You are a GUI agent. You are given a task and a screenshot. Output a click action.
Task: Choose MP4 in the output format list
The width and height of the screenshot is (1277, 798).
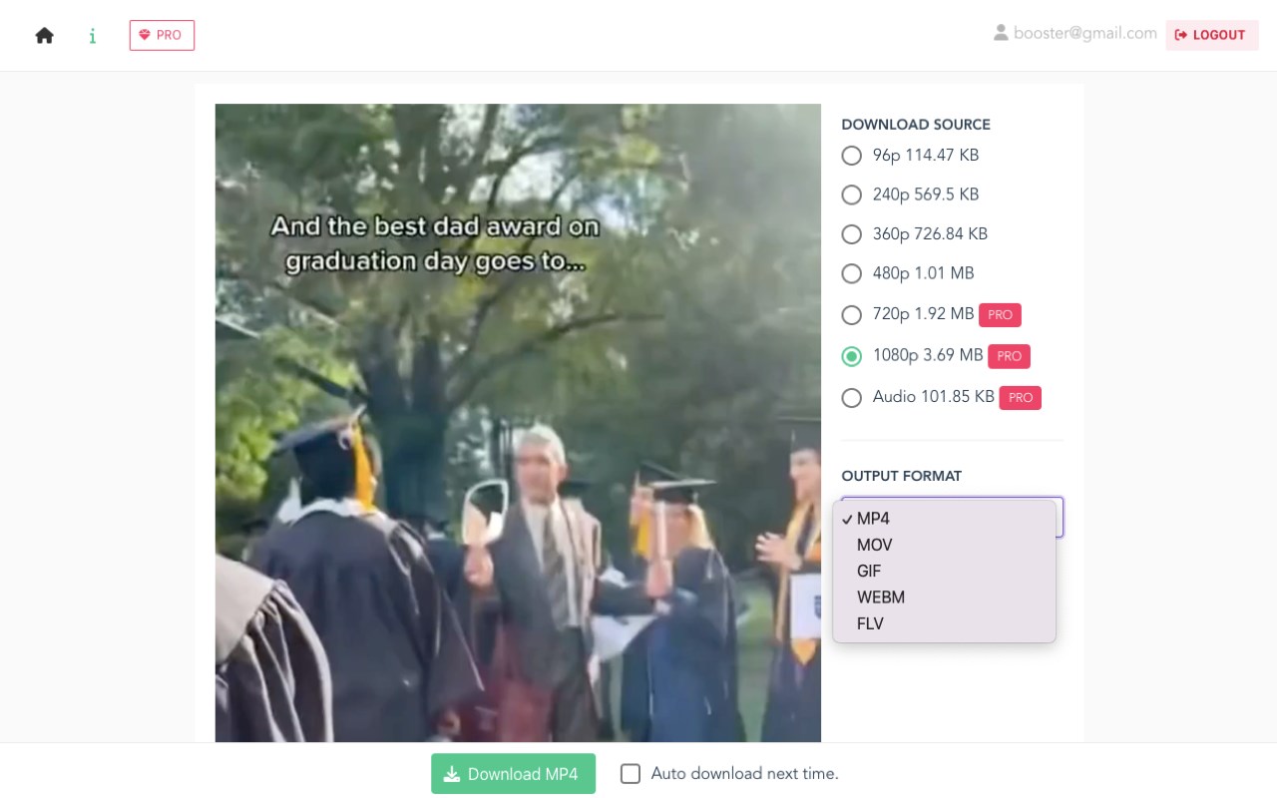pos(944,519)
